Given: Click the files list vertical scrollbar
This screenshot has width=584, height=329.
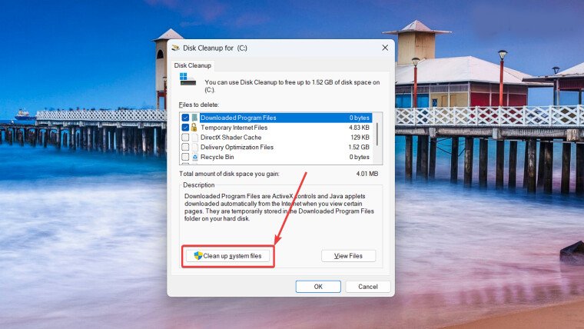Looking at the screenshot, I should [377, 134].
